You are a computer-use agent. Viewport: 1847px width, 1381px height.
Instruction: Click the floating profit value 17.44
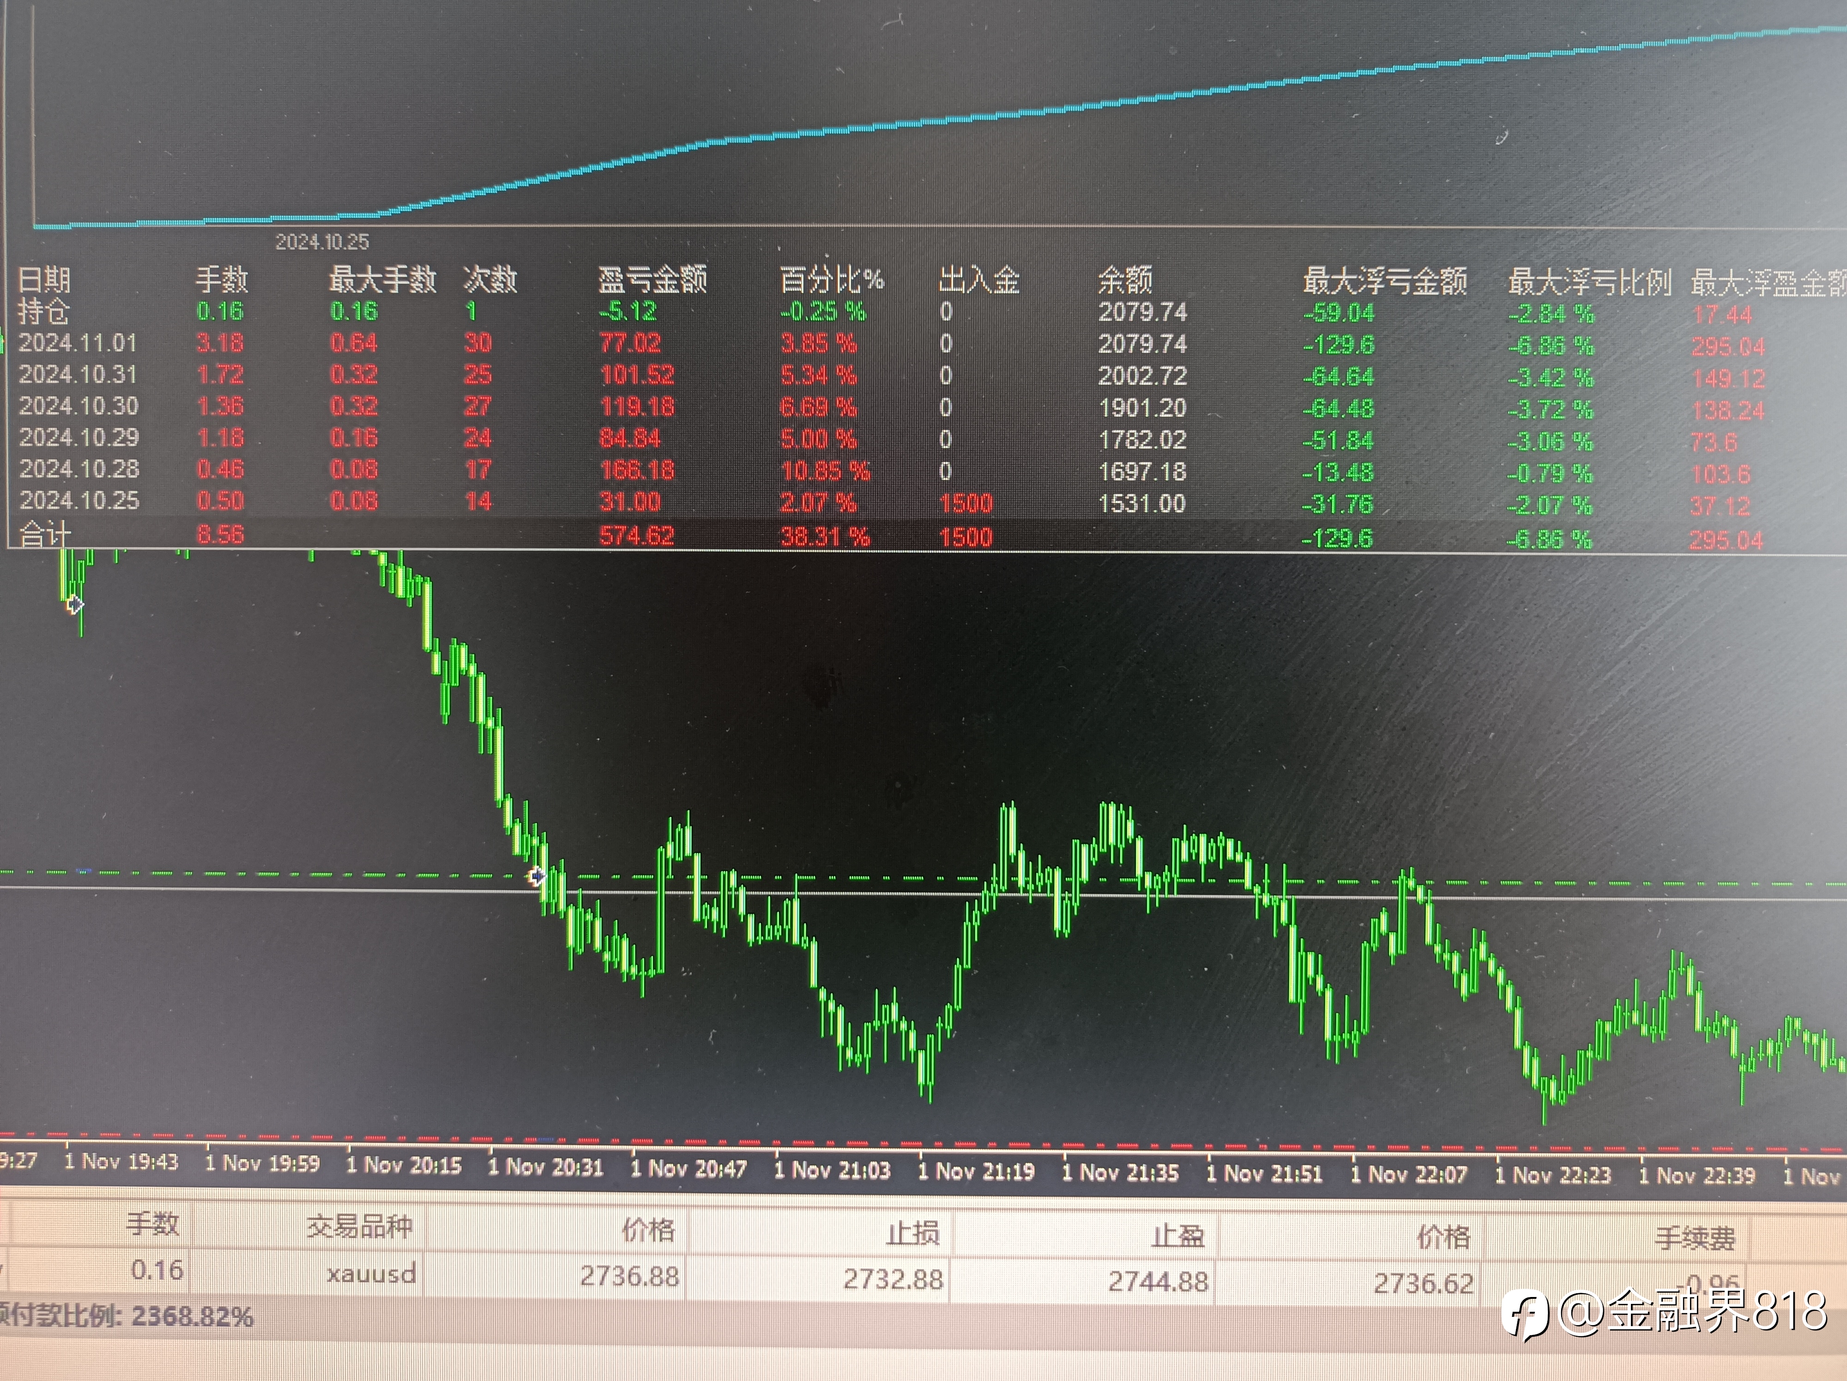(1722, 315)
